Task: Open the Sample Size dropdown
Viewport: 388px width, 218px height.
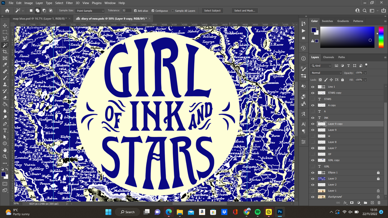Action: (x=90, y=11)
